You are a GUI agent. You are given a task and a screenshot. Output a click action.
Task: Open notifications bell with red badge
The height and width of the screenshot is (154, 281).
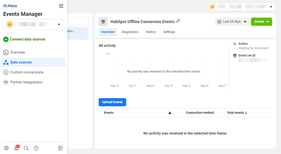pyautogui.click(x=16, y=148)
